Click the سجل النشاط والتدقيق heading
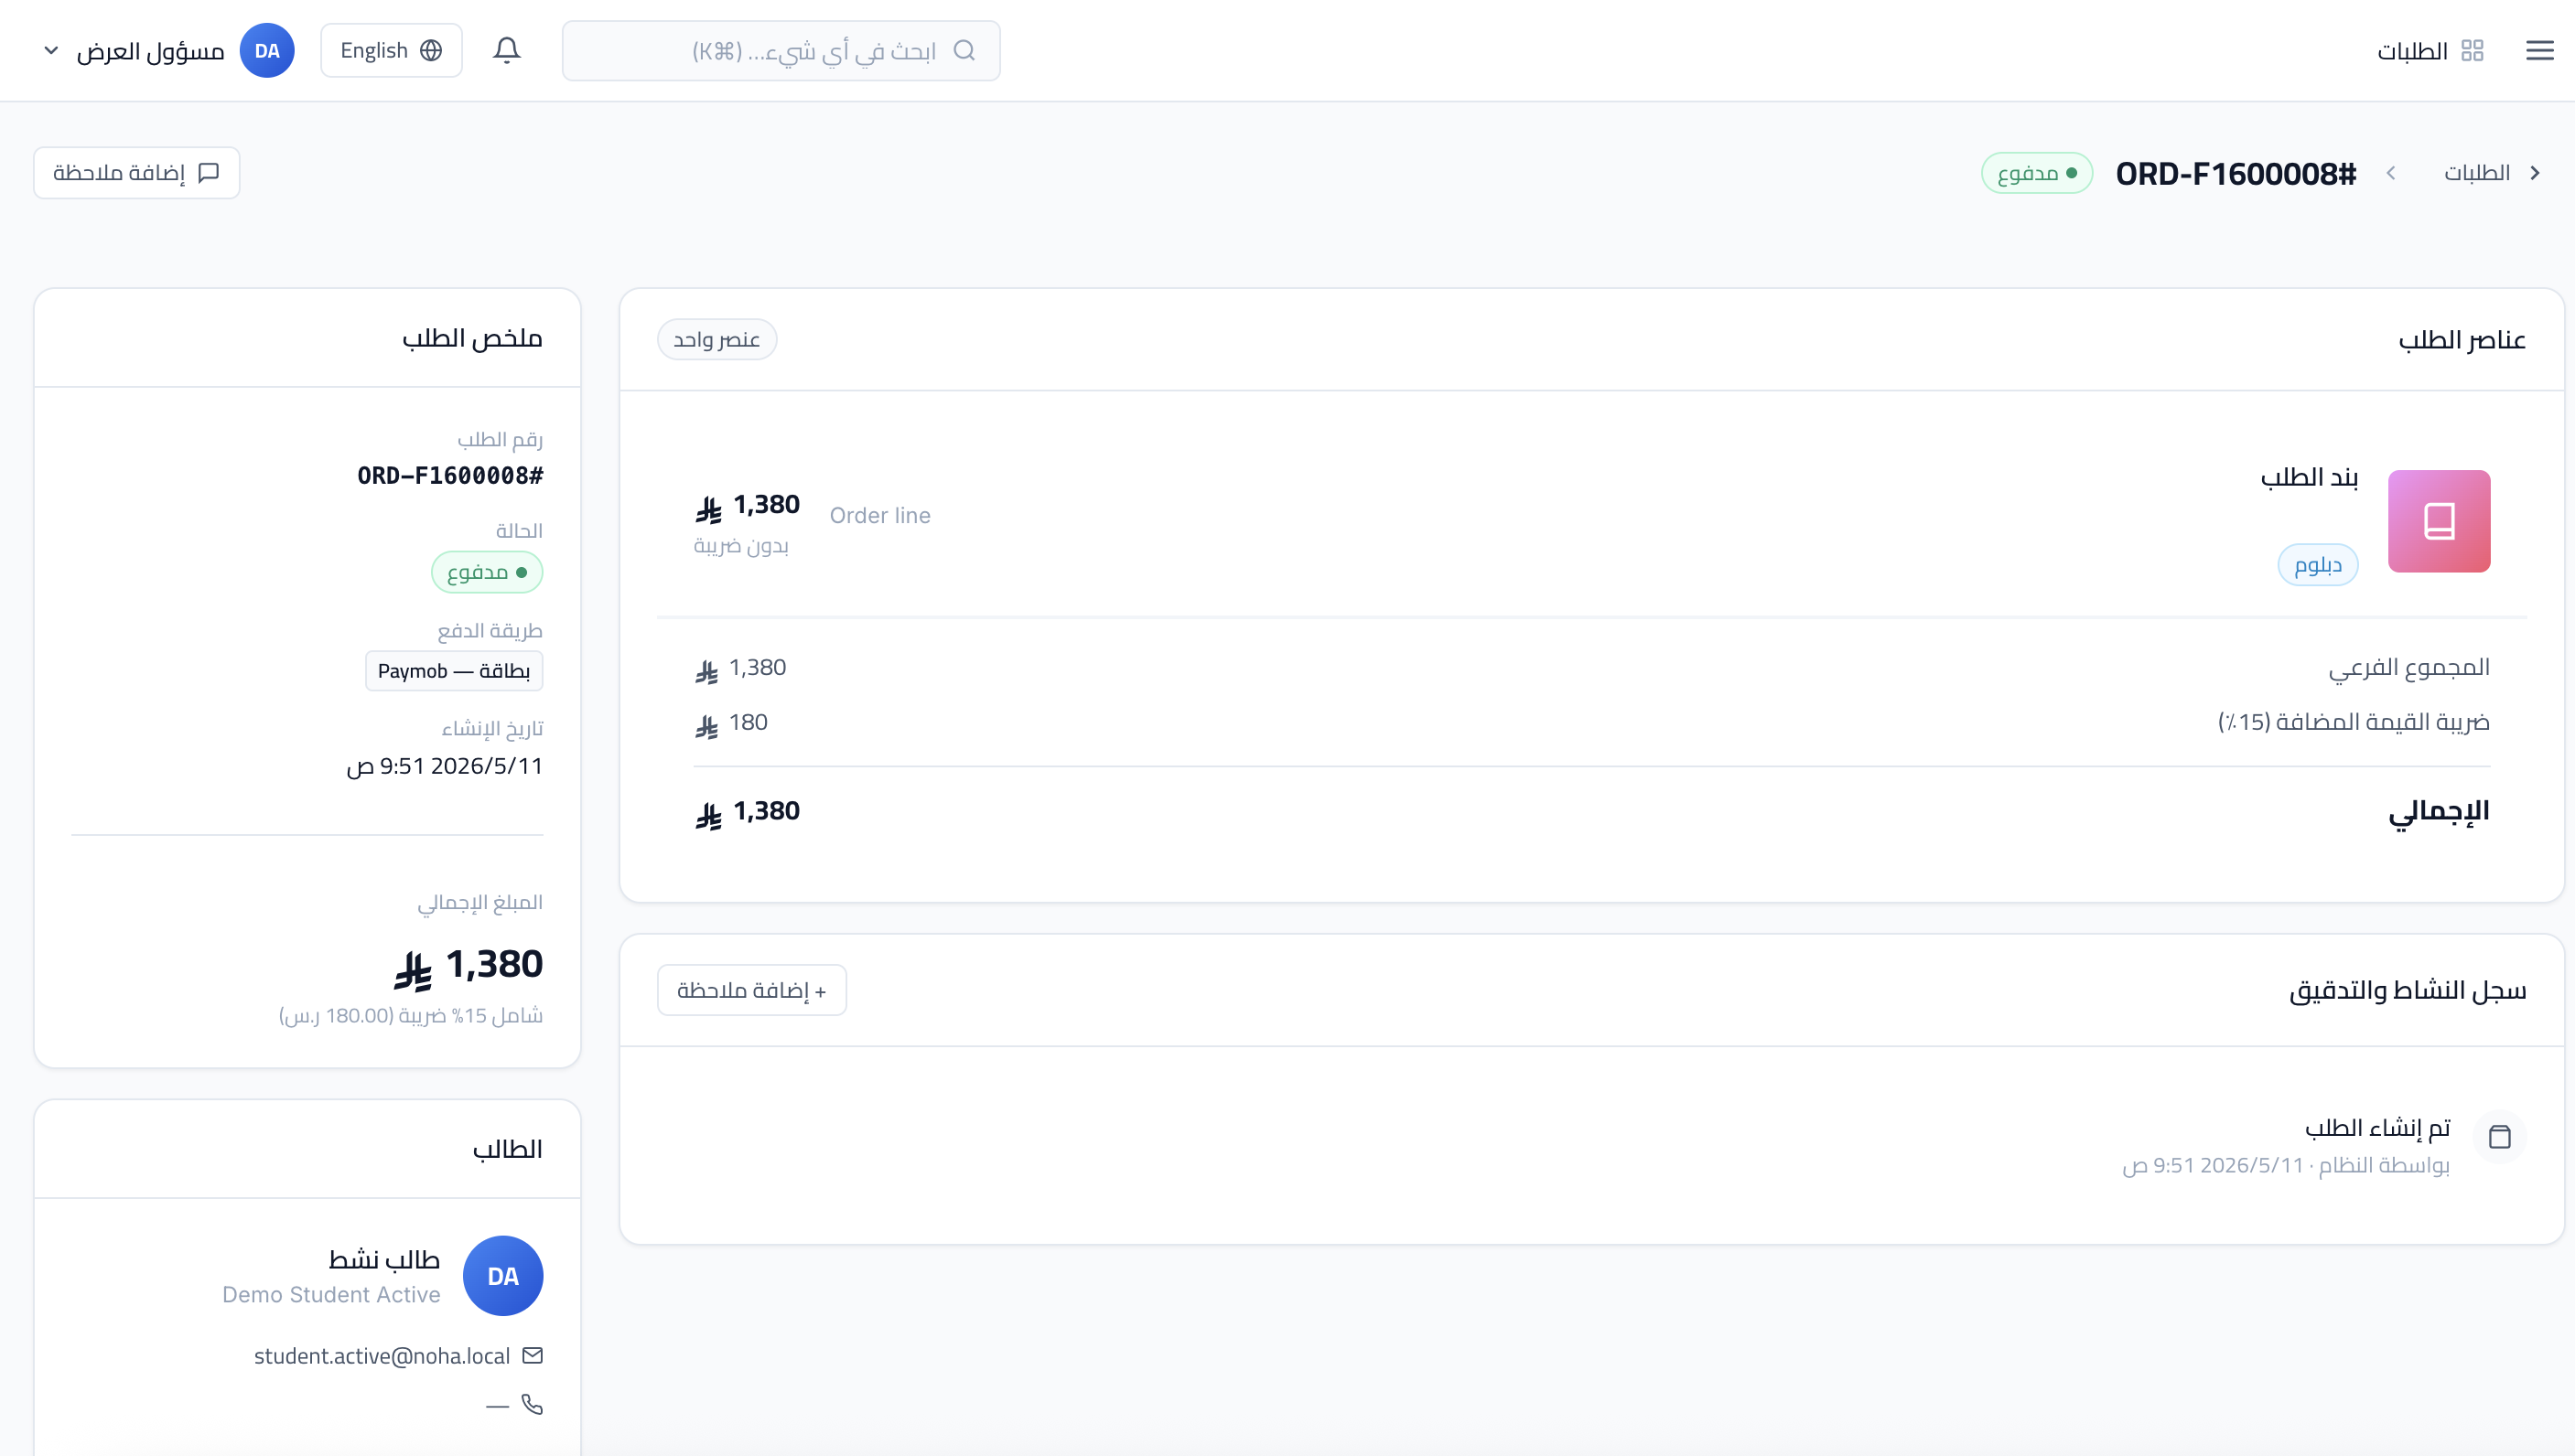Viewport: 2575px width, 1456px height. (2408, 990)
